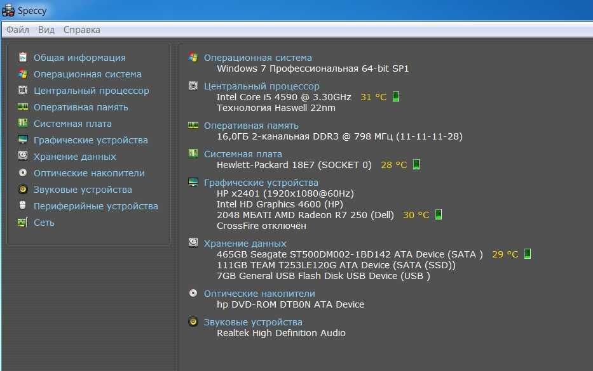Click the Intel Core i5 4590 text
The width and height of the screenshot is (593, 371).
pyautogui.click(x=283, y=98)
